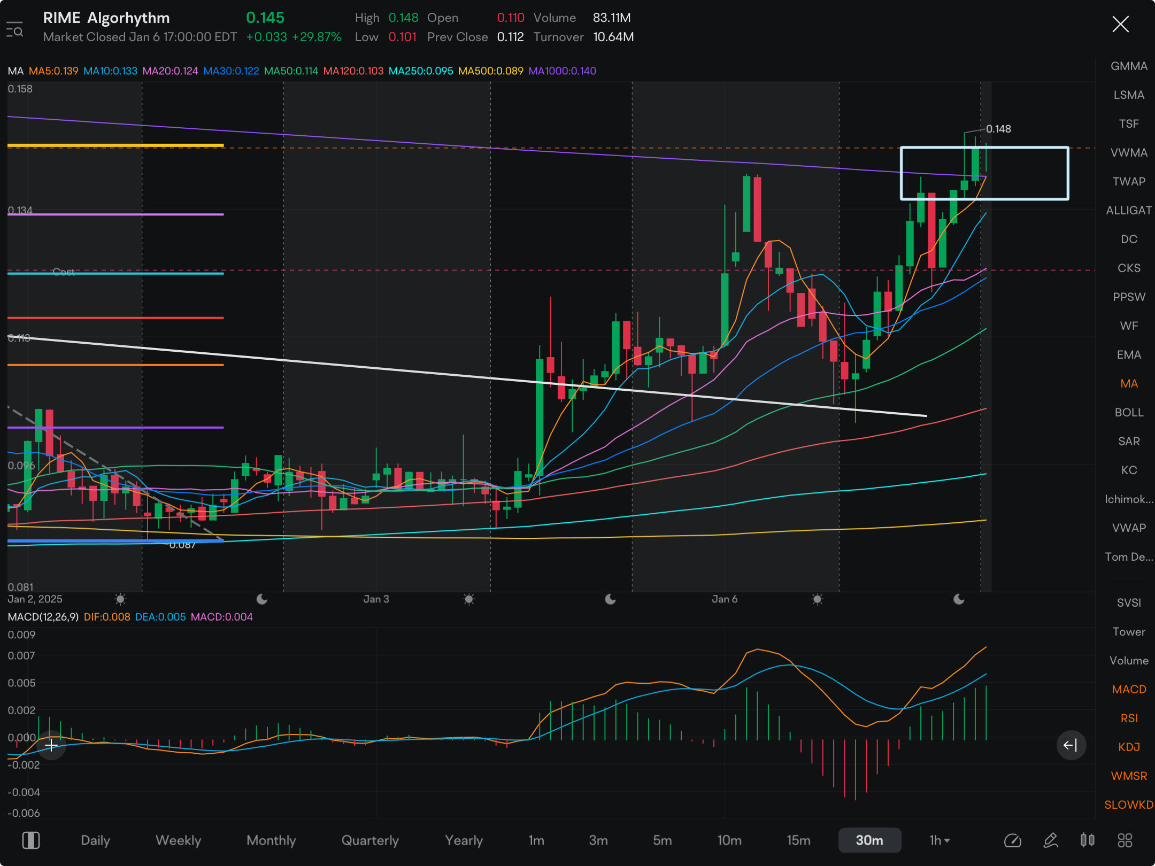The height and width of the screenshot is (866, 1155).
Task: Enable the Volume sub-indicator
Action: coord(1129,661)
